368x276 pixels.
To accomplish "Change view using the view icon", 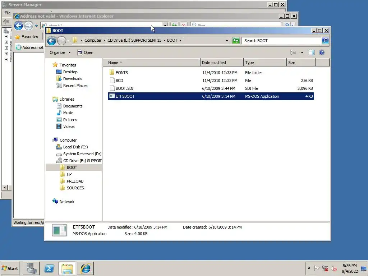I will 293,52.
